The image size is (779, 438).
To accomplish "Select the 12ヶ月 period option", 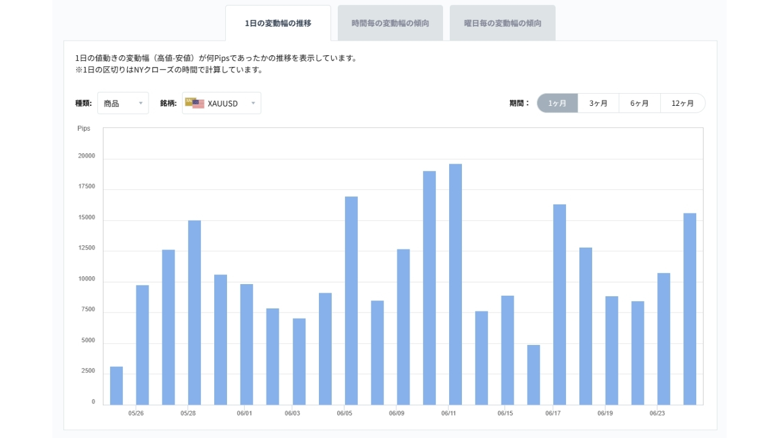I will (x=683, y=103).
